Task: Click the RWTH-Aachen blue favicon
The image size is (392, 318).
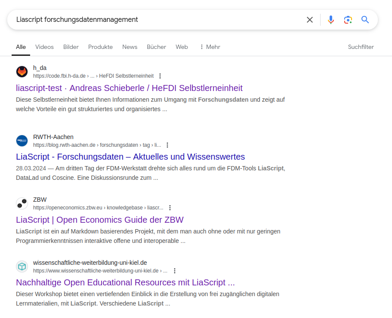Action: (22, 141)
